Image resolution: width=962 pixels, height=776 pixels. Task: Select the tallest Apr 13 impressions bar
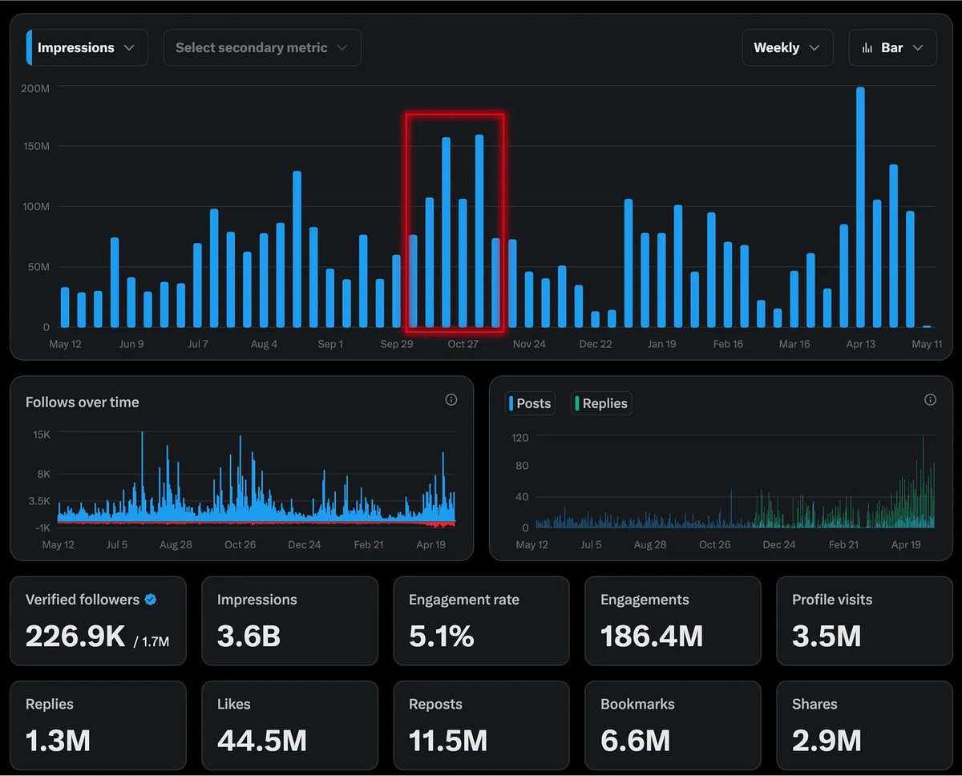point(860,207)
